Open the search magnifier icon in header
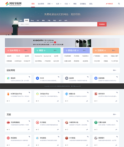Image resolution: width=124 pixels, height=147 pixels. coord(119,4)
